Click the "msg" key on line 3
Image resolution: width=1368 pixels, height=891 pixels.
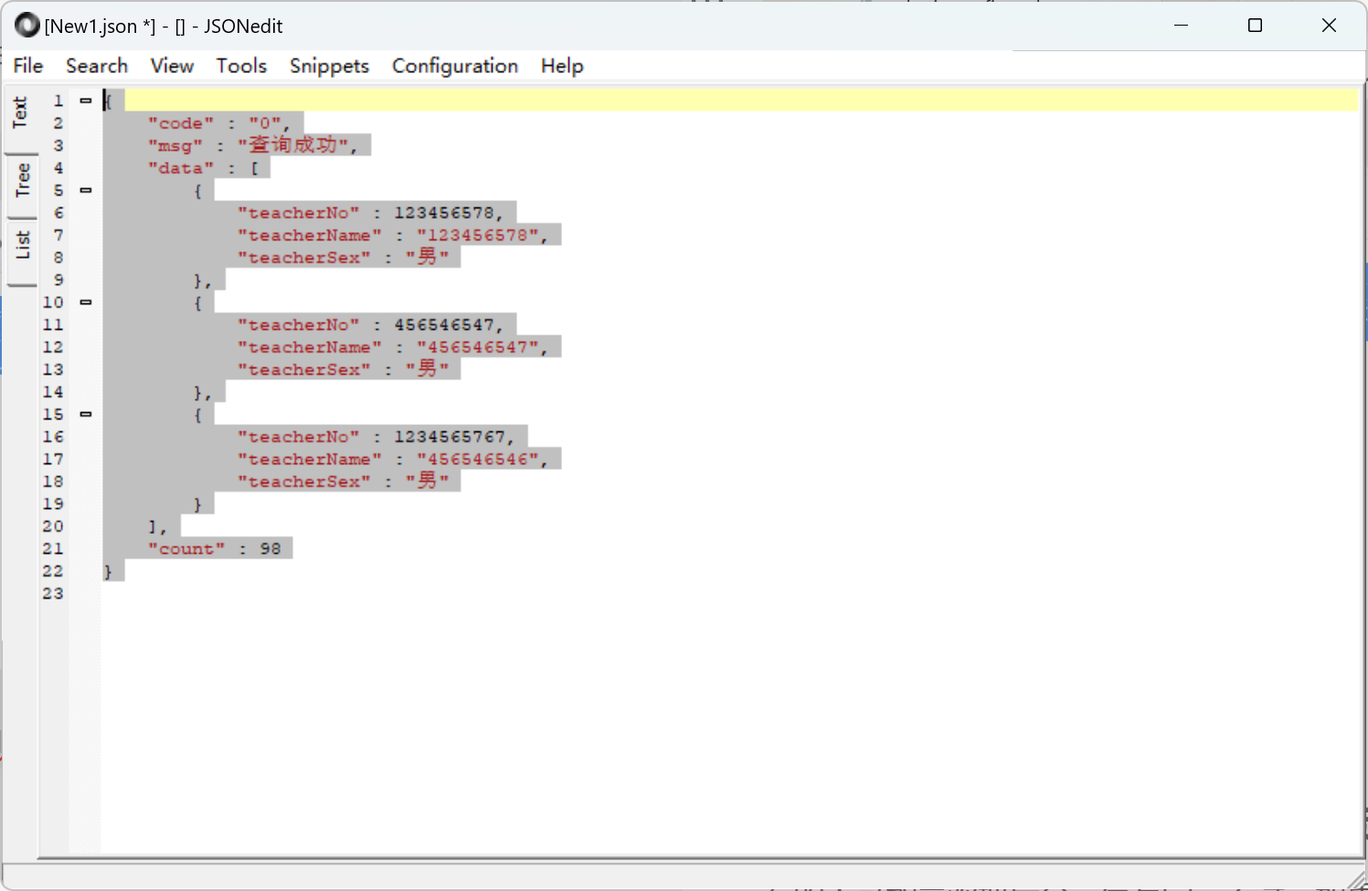pyautogui.click(x=175, y=146)
